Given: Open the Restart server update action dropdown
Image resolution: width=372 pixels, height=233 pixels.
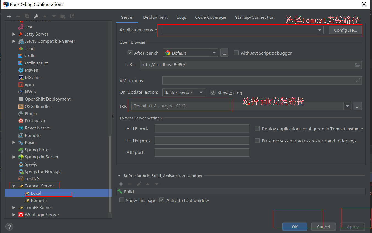Looking at the screenshot, I should click(184, 93).
